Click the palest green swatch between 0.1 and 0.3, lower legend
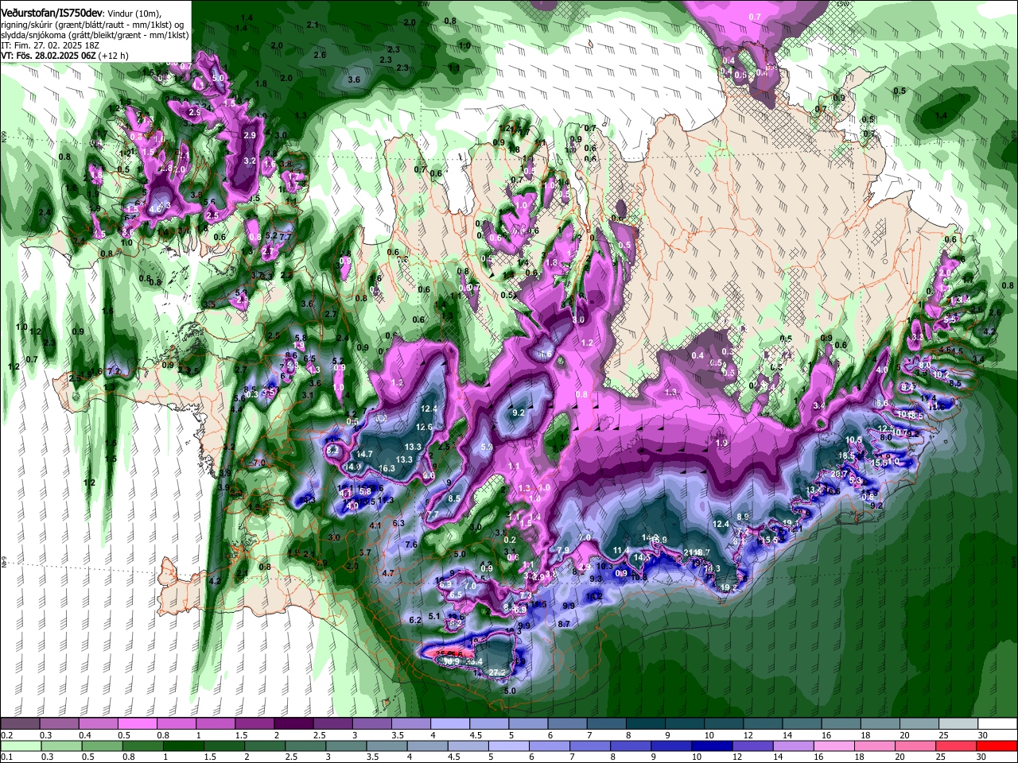The width and height of the screenshot is (1018, 763). [x=20, y=746]
